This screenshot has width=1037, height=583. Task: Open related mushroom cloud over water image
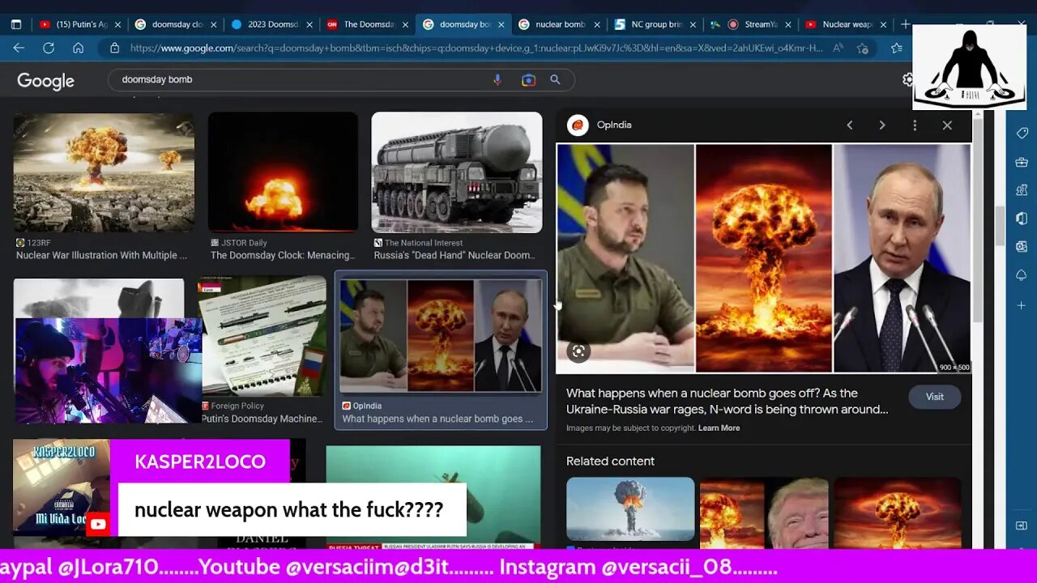point(630,509)
